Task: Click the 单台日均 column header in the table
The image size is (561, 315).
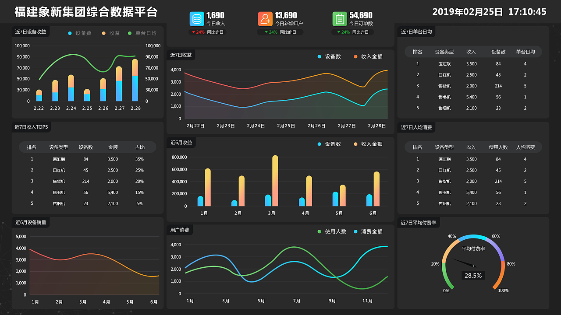Action: (525, 52)
